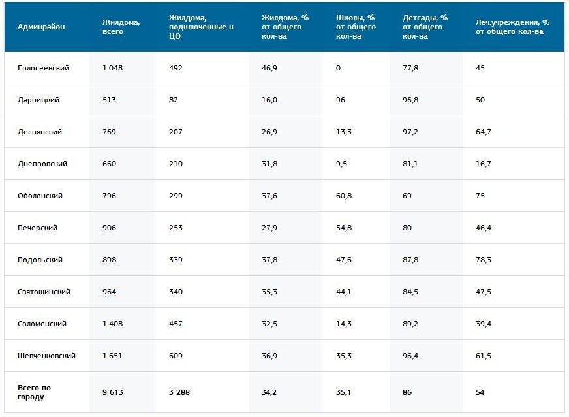Click the Дарницкий district cell
569x417 pixels.
[x=38, y=100]
